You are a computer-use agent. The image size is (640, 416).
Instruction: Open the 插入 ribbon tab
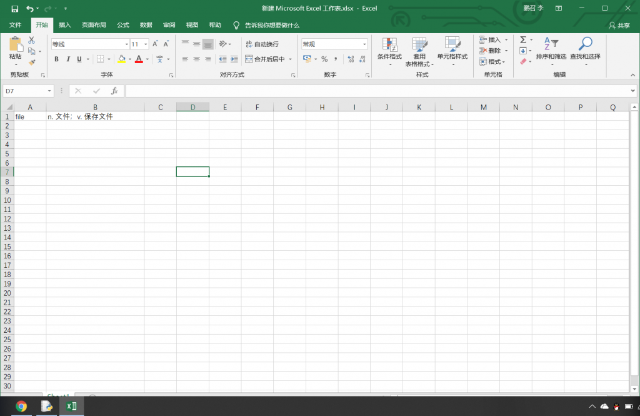[64, 25]
